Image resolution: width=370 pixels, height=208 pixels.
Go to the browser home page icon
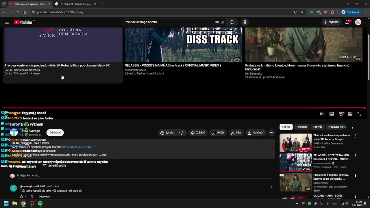25,12
